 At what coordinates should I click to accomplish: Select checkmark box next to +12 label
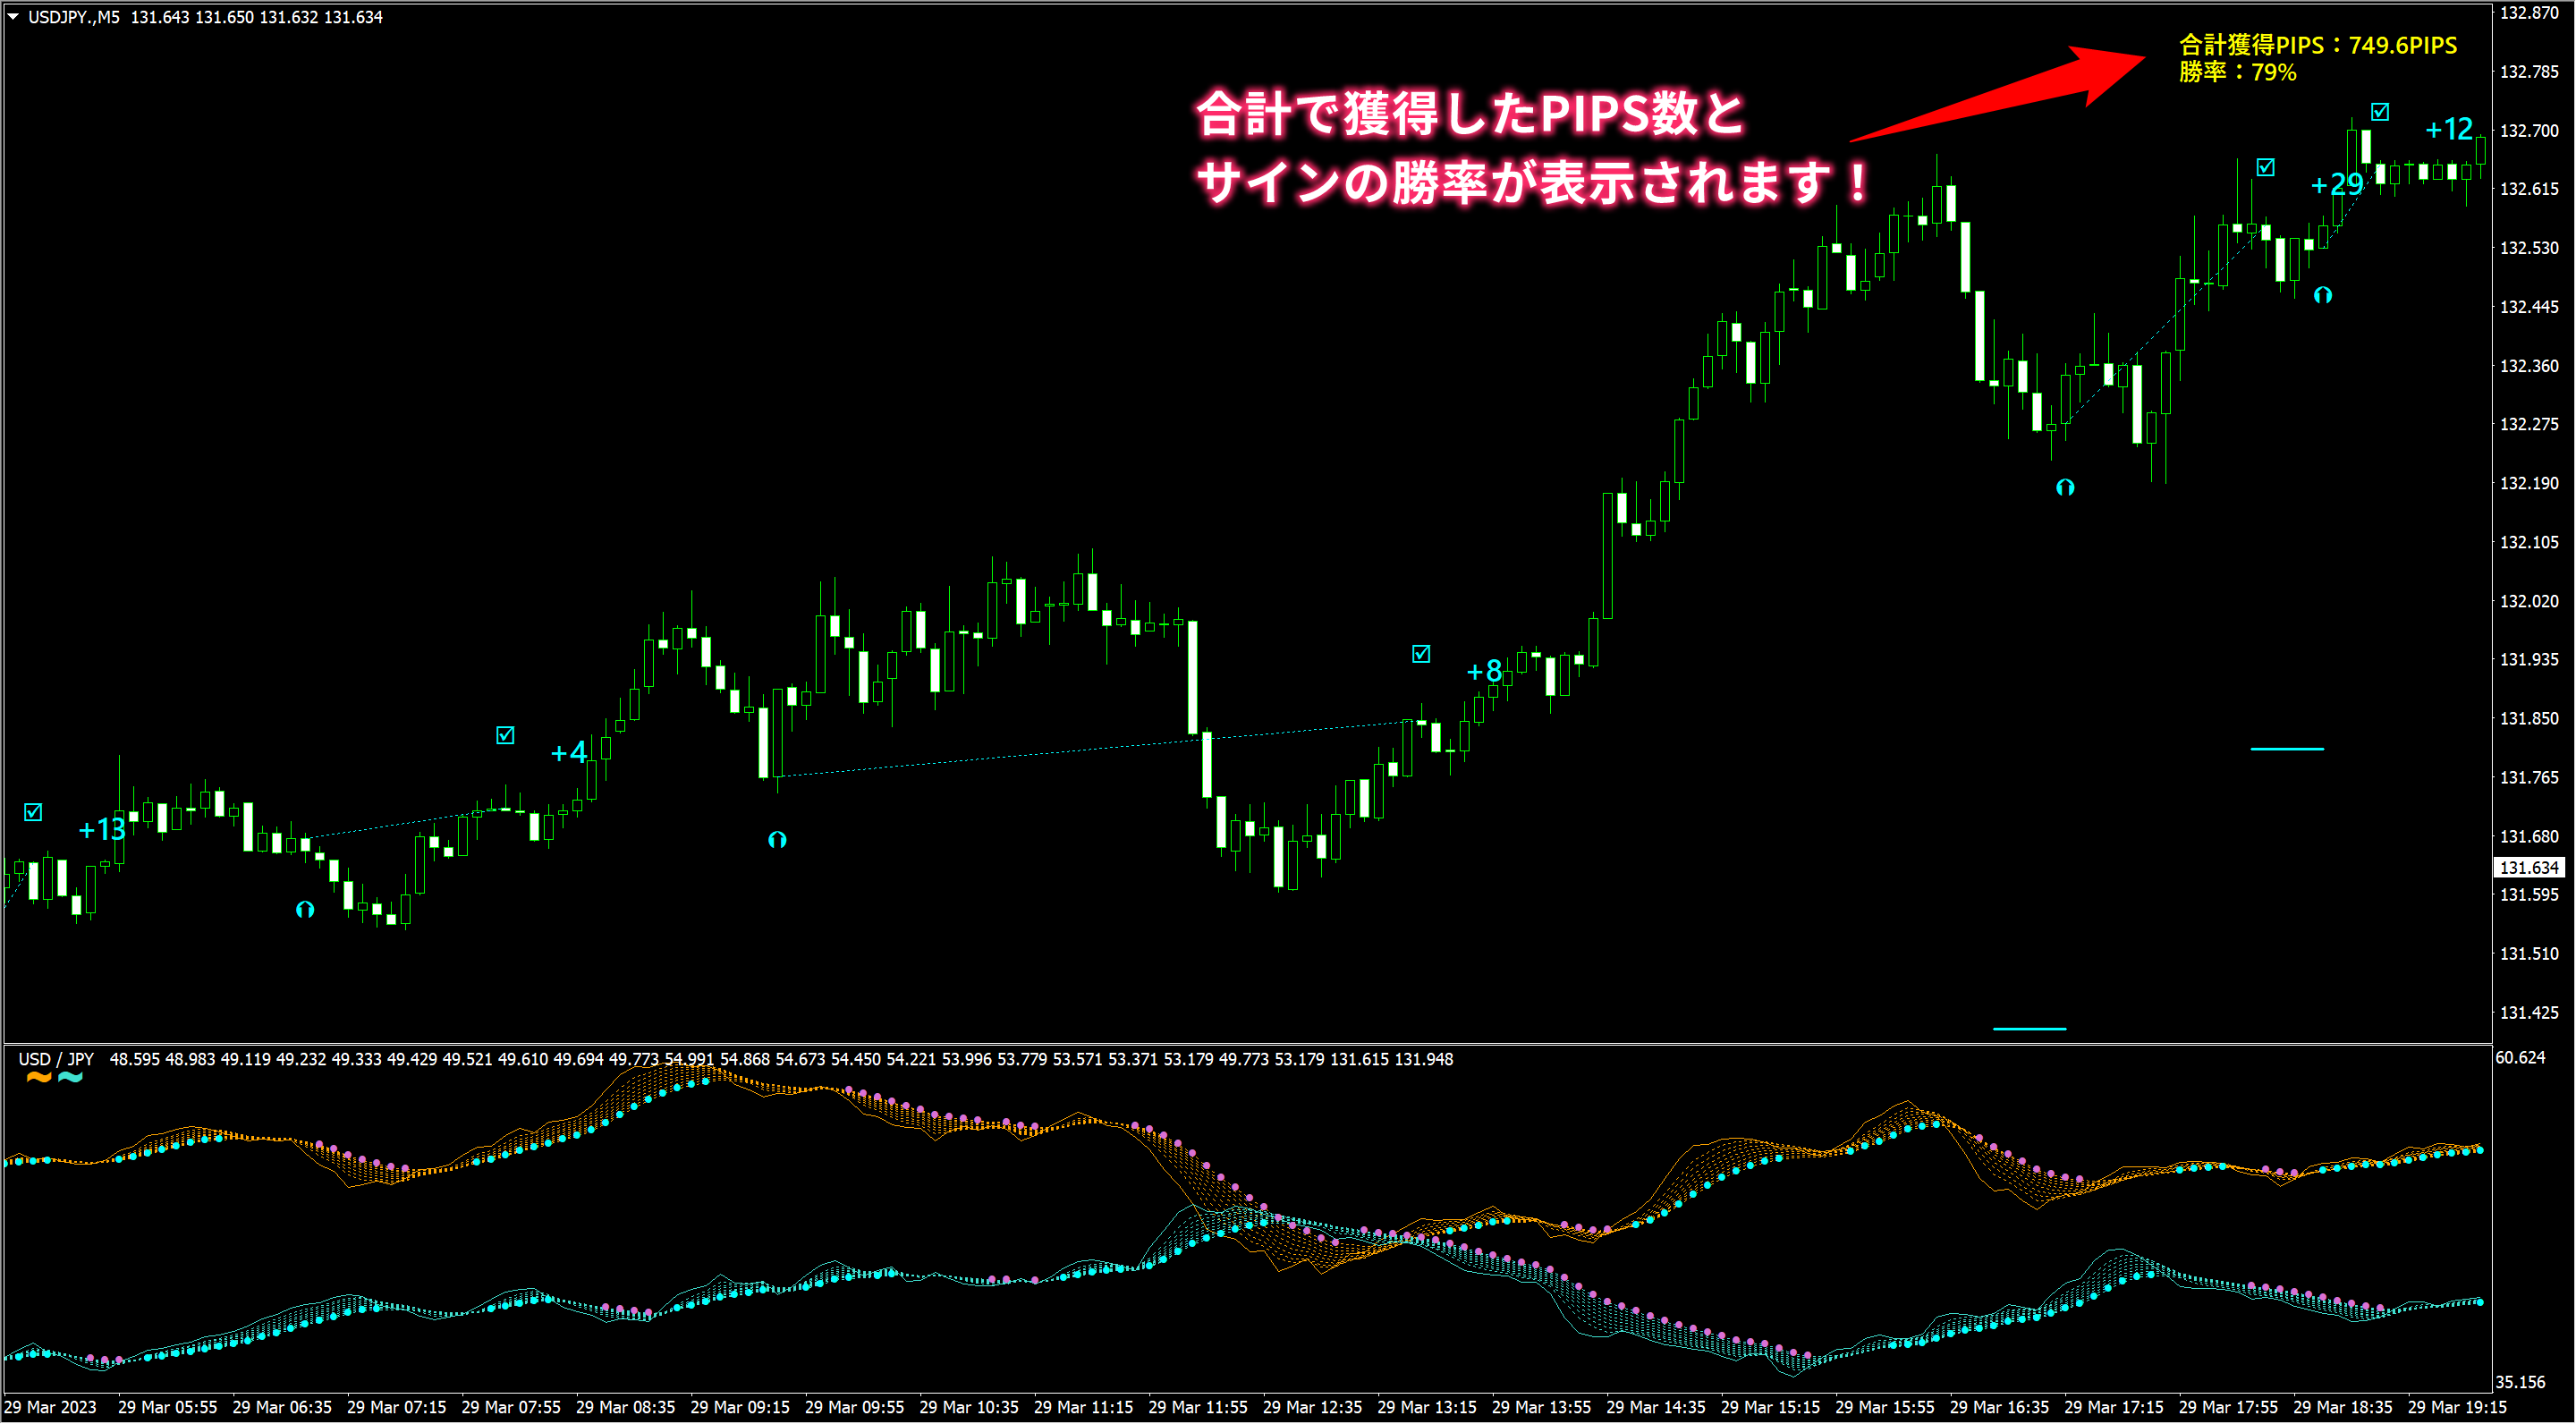[2380, 111]
